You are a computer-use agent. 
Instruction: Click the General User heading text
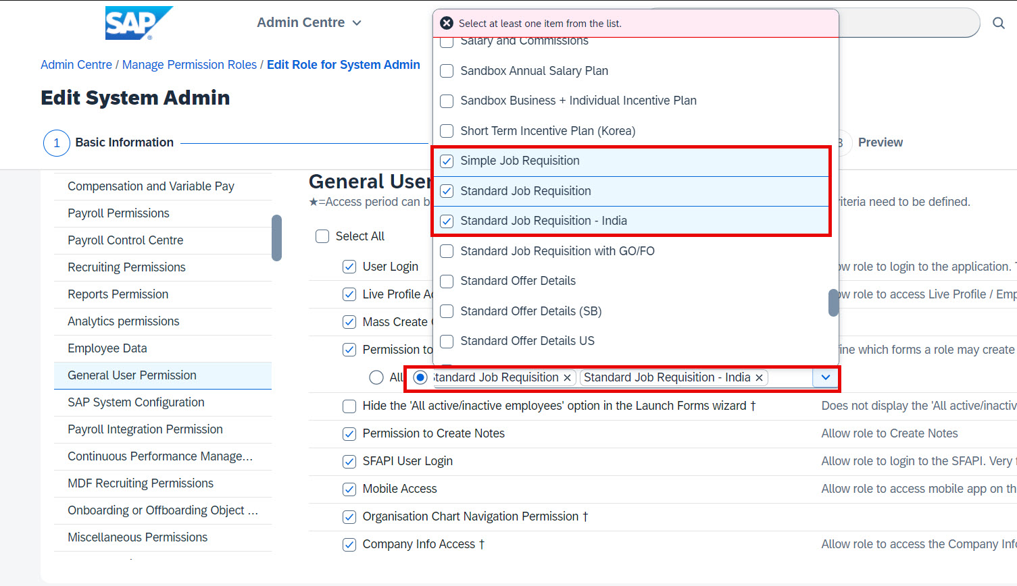[370, 182]
